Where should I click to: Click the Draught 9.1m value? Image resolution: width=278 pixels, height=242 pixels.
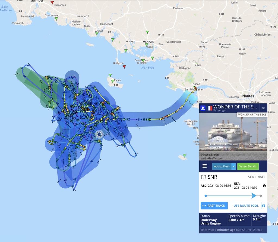[x=257, y=219]
